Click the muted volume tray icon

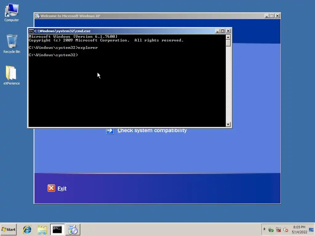(x=285, y=230)
